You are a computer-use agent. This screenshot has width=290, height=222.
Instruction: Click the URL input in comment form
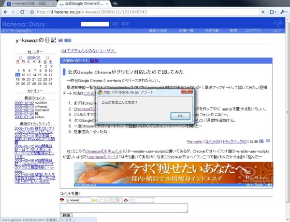tap(141, 200)
